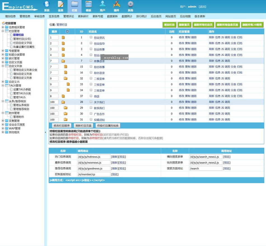This screenshot has height=246, width=266.
Task: Tick the checkbox for 创业指导
Action: pos(91,43)
